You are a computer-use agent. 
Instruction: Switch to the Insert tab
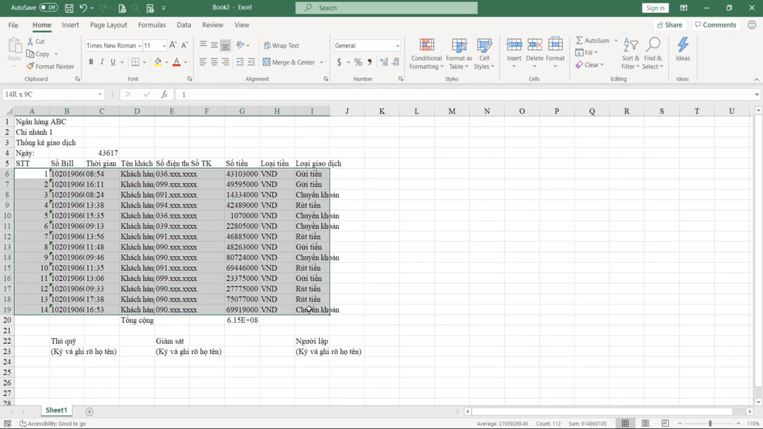pos(71,25)
